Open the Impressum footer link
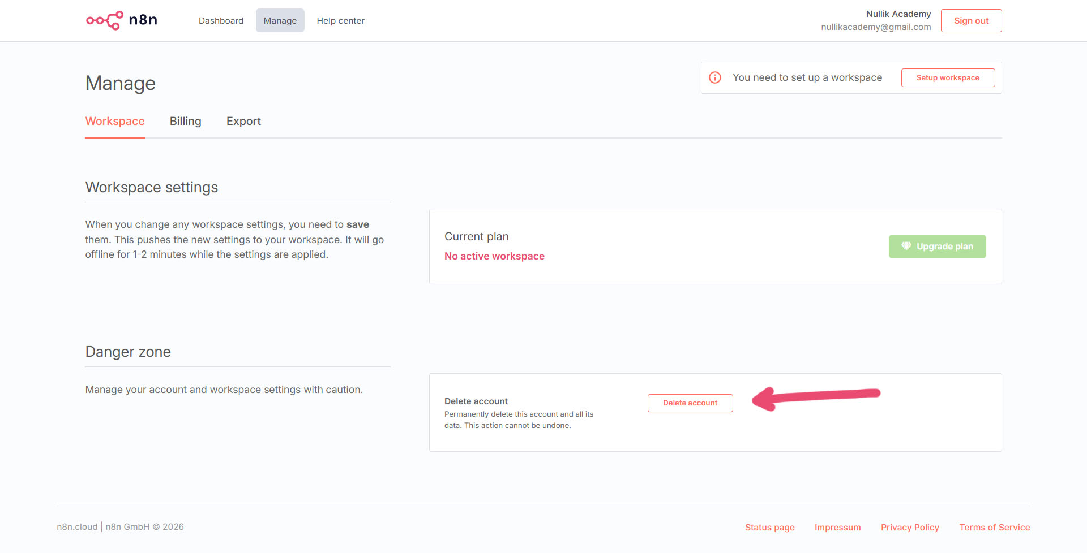 [x=837, y=527]
